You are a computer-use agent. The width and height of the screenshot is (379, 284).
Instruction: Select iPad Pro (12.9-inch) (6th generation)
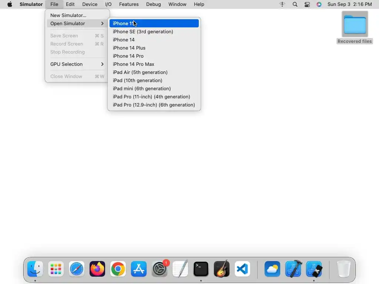[x=154, y=105]
